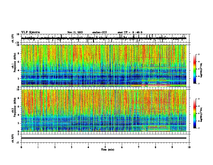Click time axis tick label "4"
The height and width of the screenshot is (165, 213).
point(88,147)
